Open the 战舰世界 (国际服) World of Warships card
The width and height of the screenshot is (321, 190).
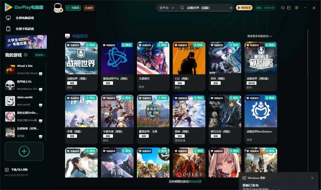pyautogui.click(x=261, y=66)
